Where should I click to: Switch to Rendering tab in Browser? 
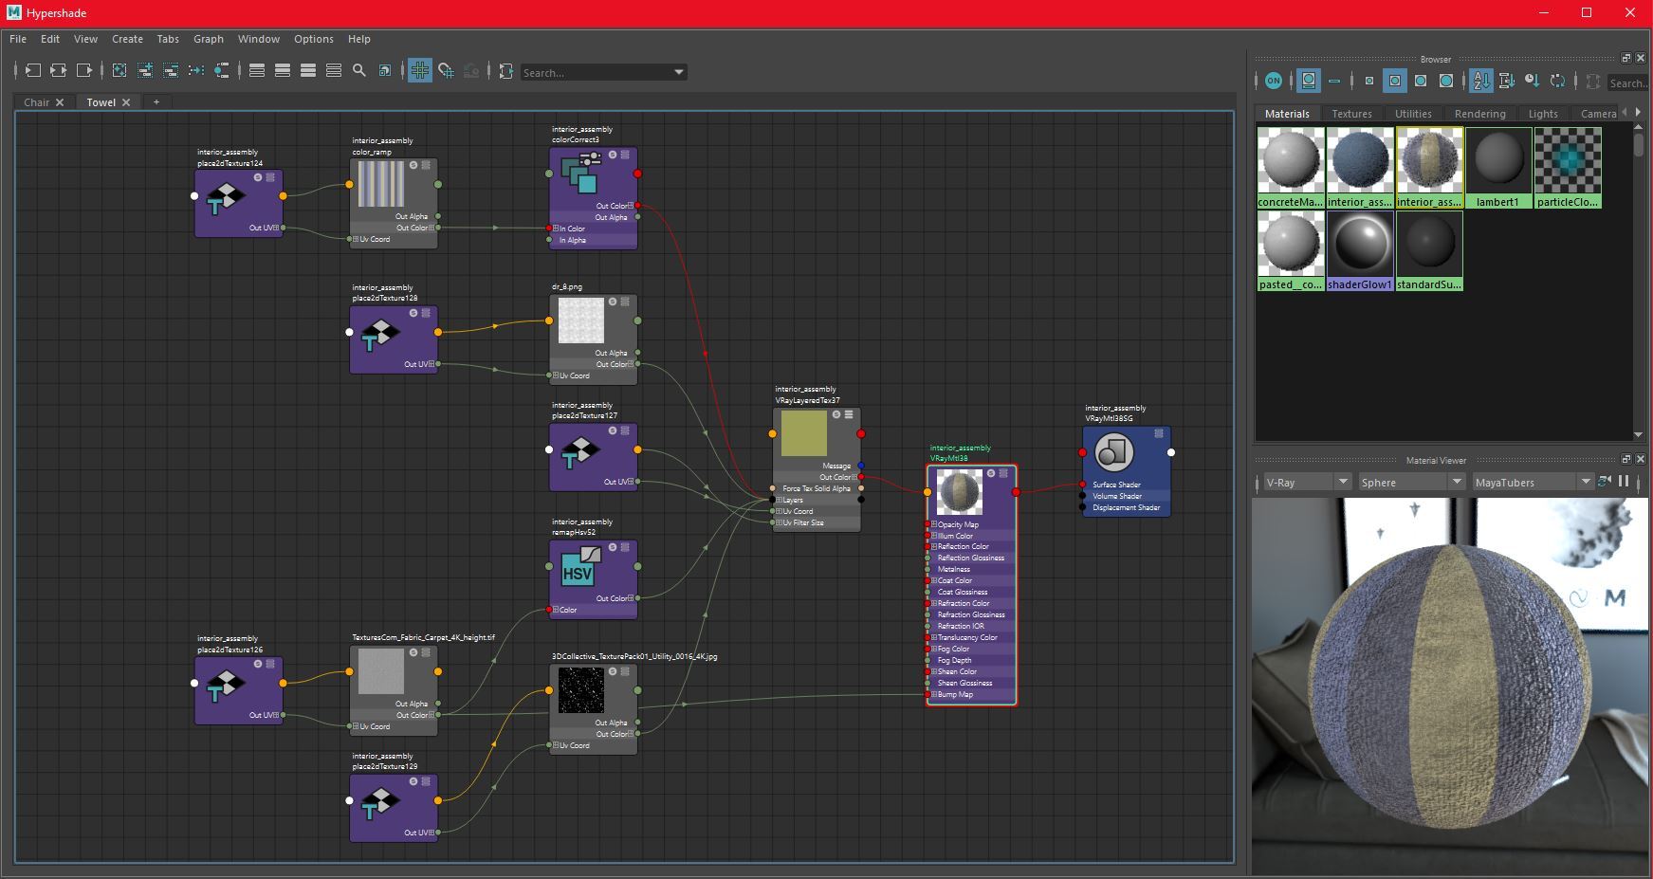pyautogui.click(x=1479, y=114)
